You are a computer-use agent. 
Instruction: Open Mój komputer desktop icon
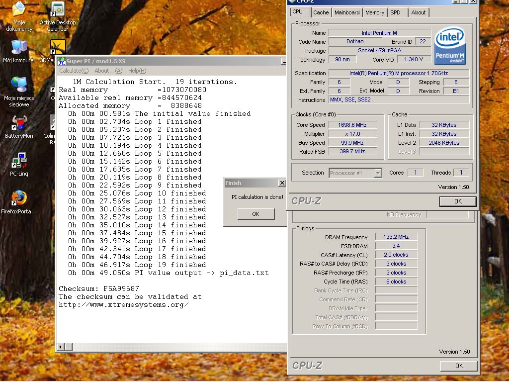click(19, 48)
